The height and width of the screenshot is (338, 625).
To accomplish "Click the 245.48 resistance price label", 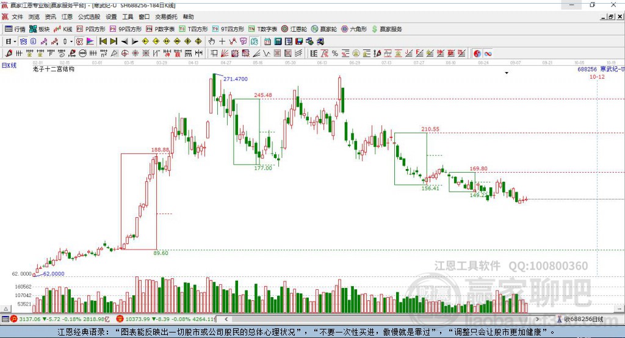I will pyautogui.click(x=263, y=95).
